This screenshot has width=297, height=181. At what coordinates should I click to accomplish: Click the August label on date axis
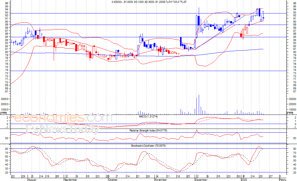32,180
